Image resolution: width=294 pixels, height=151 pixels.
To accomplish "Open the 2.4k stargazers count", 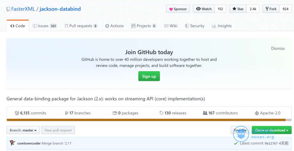I will pos(253,9).
